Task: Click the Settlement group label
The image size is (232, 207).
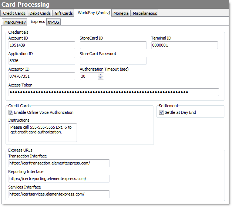Action: (168, 106)
